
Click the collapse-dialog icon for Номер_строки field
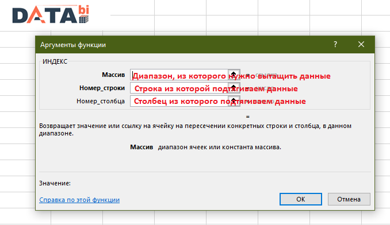tap(234, 88)
